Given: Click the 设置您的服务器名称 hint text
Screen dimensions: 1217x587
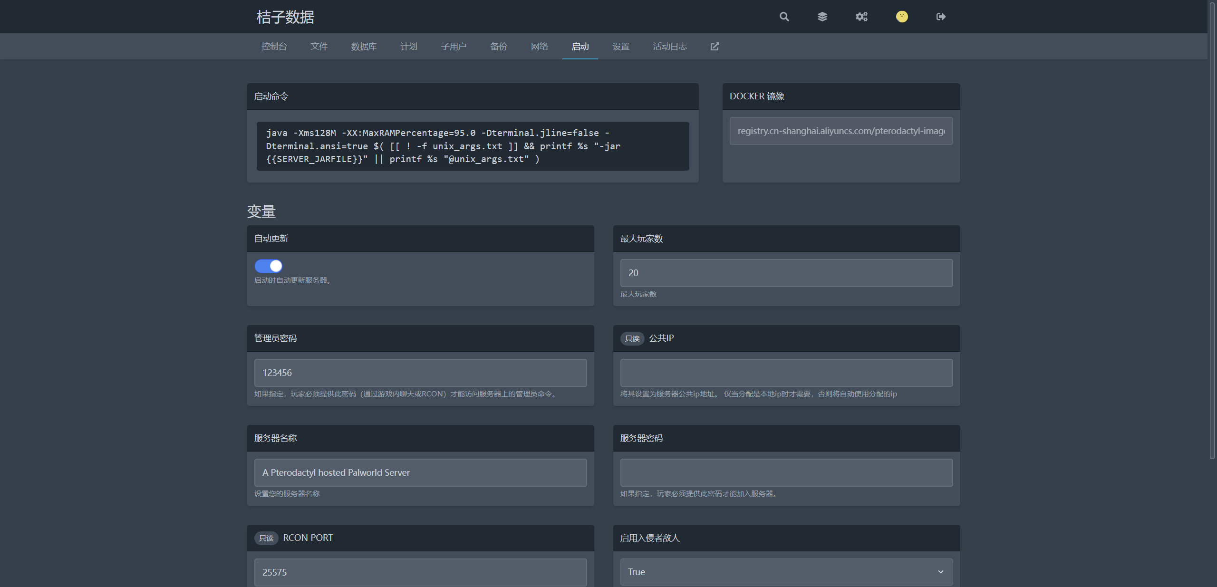Looking at the screenshot, I should (x=287, y=494).
